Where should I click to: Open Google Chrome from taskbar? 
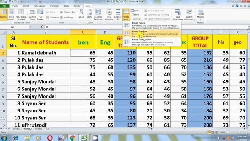click(x=73, y=138)
